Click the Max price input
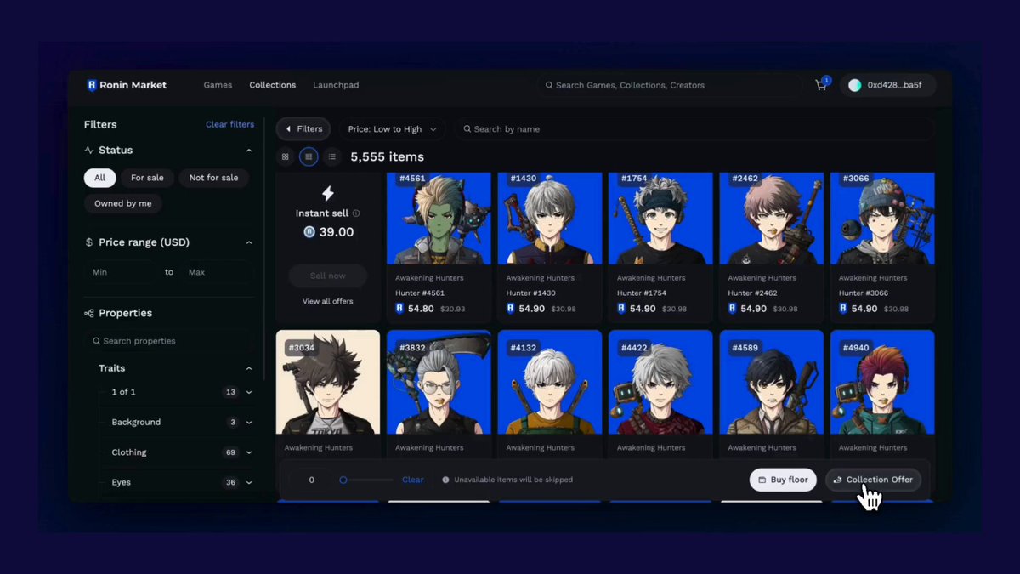The height and width of the screenshot is (574, 1020). click(x=217, y=272)
